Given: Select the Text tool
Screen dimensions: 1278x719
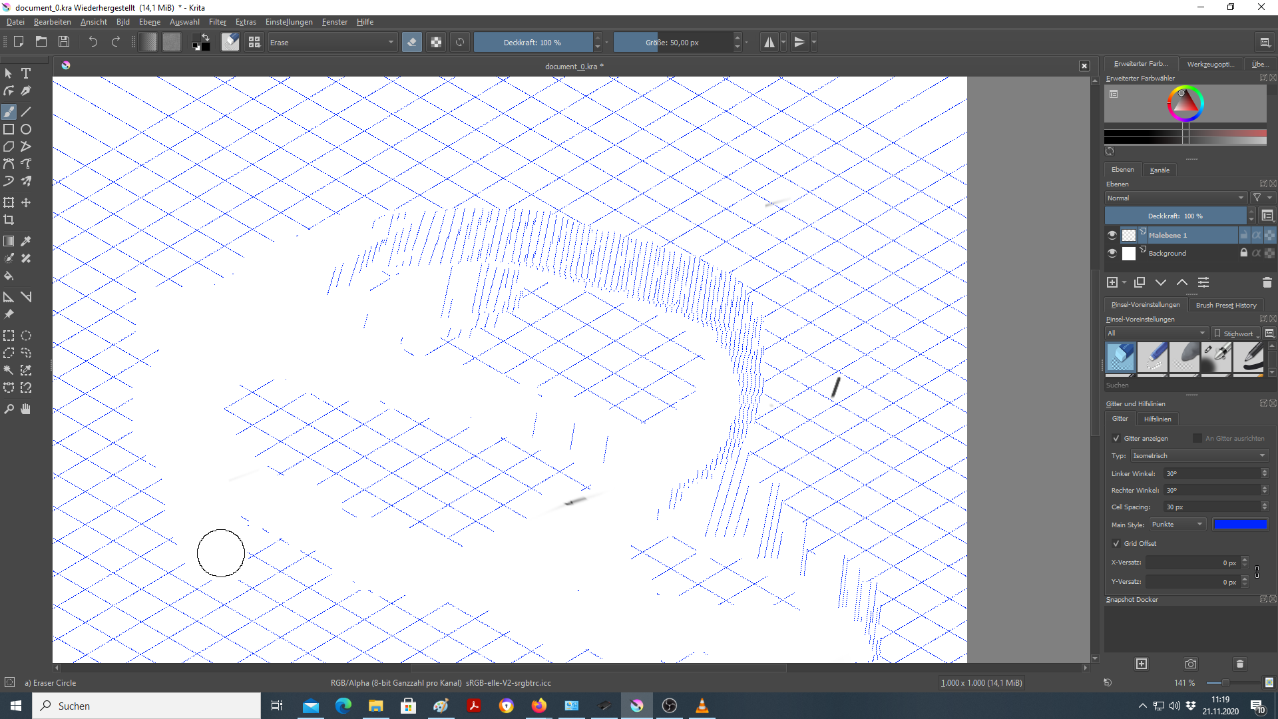Looking at the screenshot, I should pos(26,73).
